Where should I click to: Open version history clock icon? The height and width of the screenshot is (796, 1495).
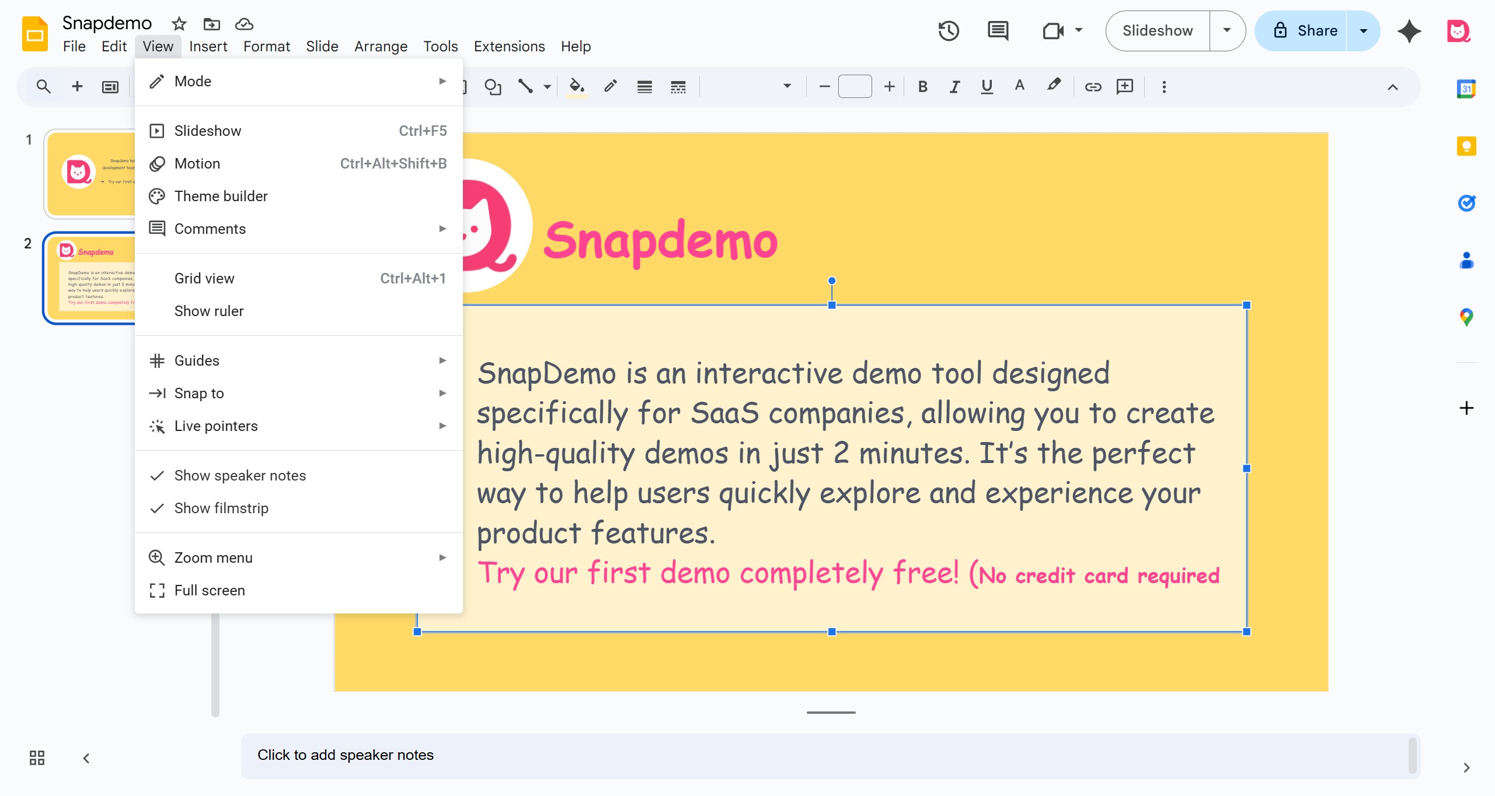(949, 31)
